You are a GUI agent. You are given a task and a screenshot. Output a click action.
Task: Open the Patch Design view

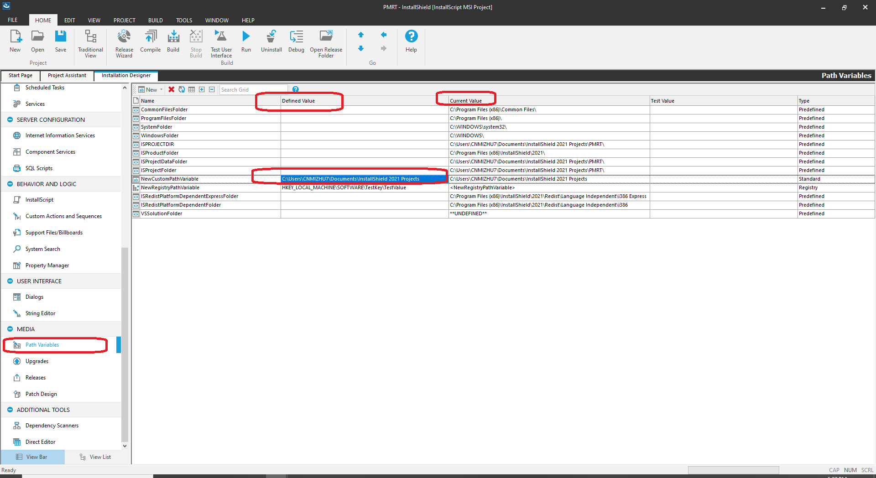(x=41, y=394)
